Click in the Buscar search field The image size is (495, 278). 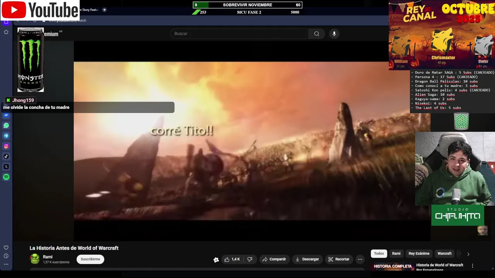click(x=239, y=34)
